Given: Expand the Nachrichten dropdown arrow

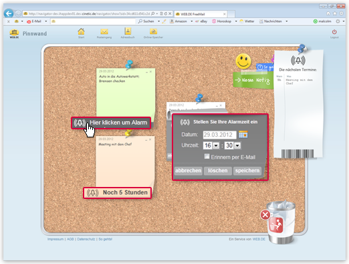Looking at the screenshot, I should pyautogui.click(x=287, y=21).
